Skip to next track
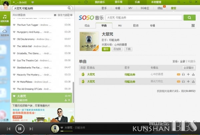Screen dimensions: 200x135 coord(31,129)
